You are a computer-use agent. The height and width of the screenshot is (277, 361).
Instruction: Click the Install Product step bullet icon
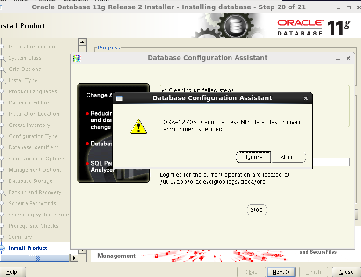tap(2, 248)
